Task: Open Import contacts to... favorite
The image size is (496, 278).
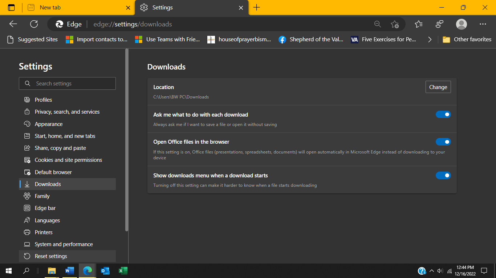Action: tap(97, 39)
